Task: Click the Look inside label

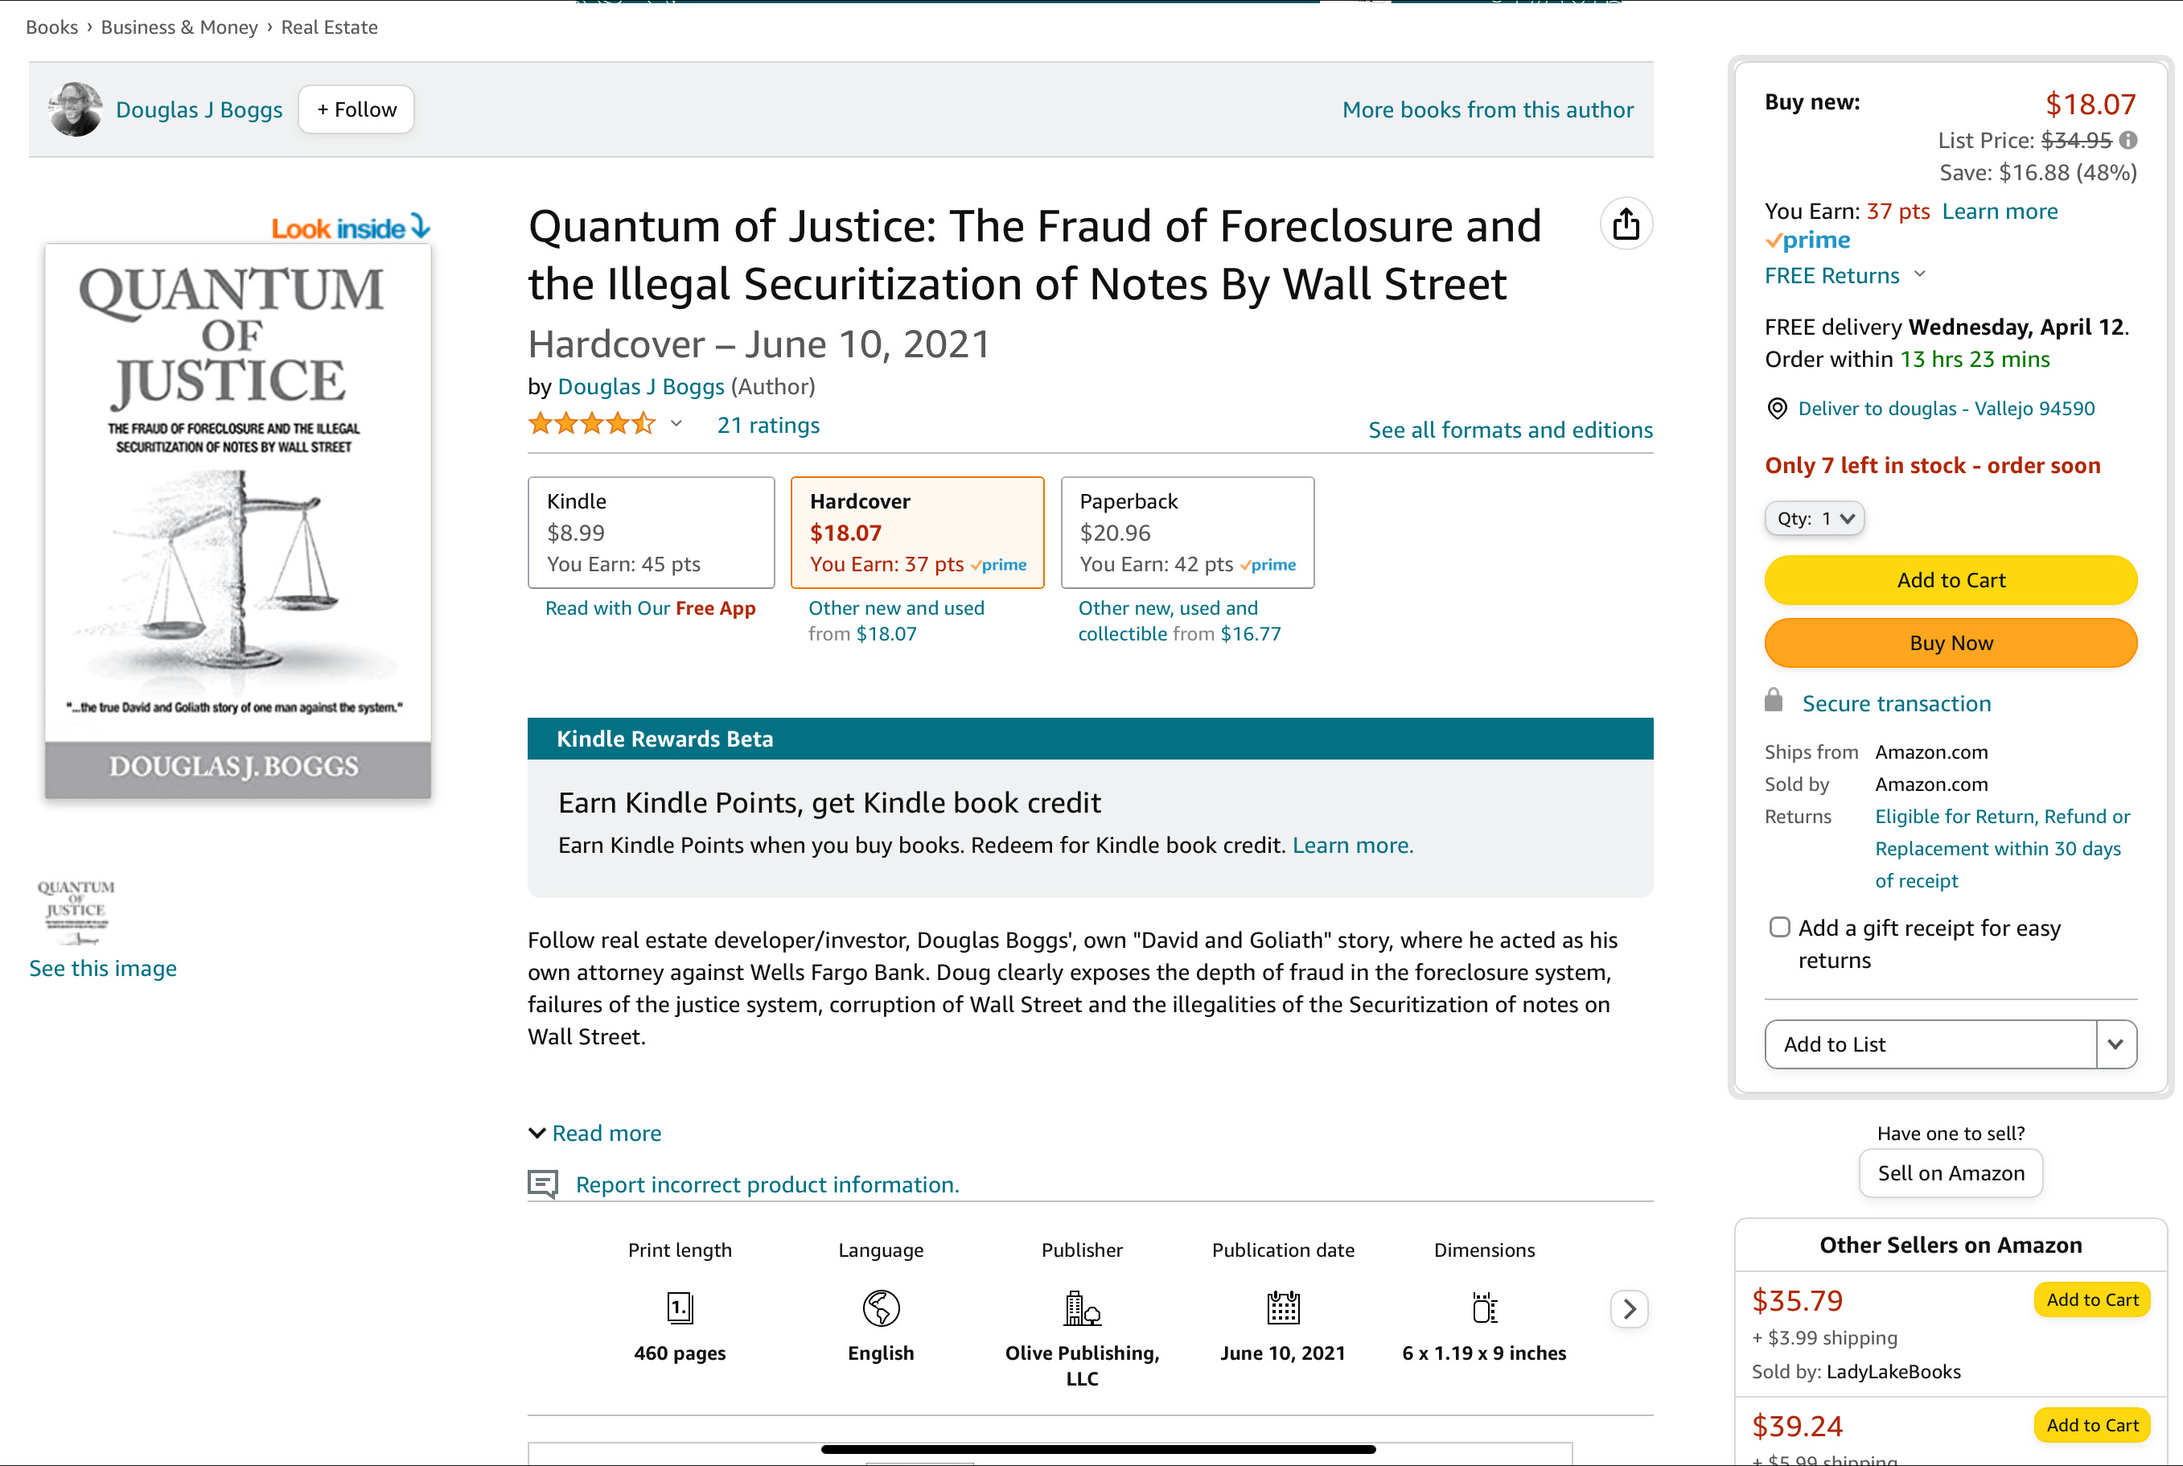Action: [351, 227]
